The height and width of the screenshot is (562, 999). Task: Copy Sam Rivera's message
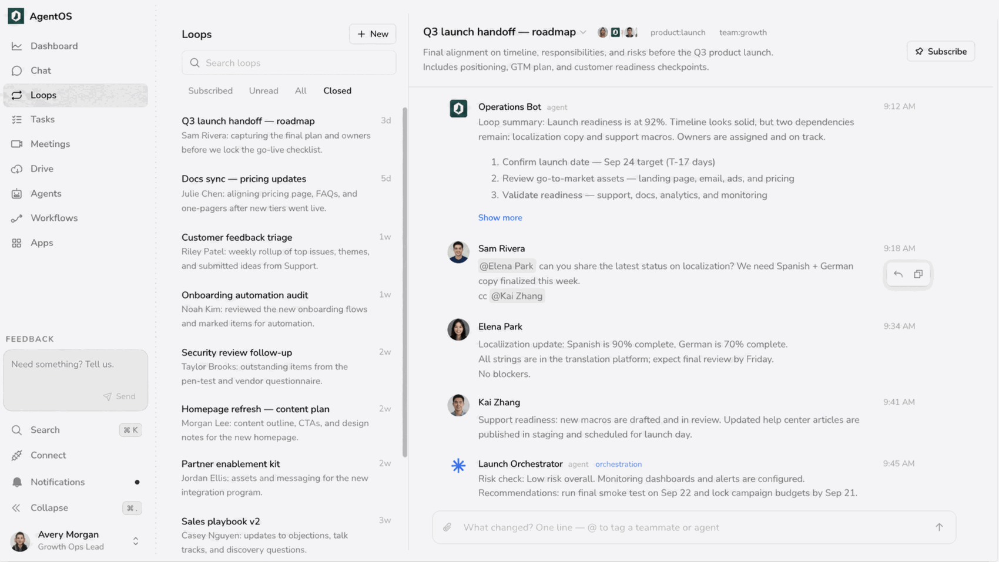tap(918, 274)
